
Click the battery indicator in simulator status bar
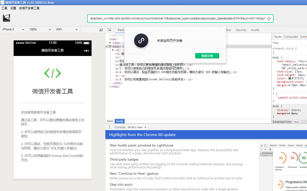(86, 43)
